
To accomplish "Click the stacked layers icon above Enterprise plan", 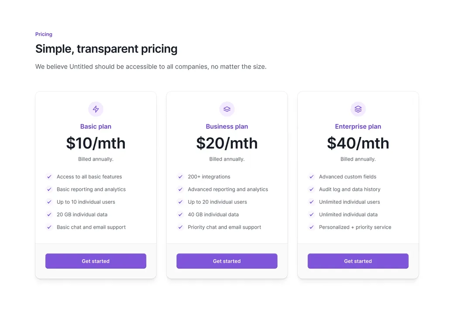I will coord(358,109).
